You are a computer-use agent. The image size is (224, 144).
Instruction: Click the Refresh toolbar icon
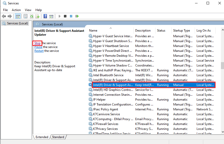click(32, 16)
